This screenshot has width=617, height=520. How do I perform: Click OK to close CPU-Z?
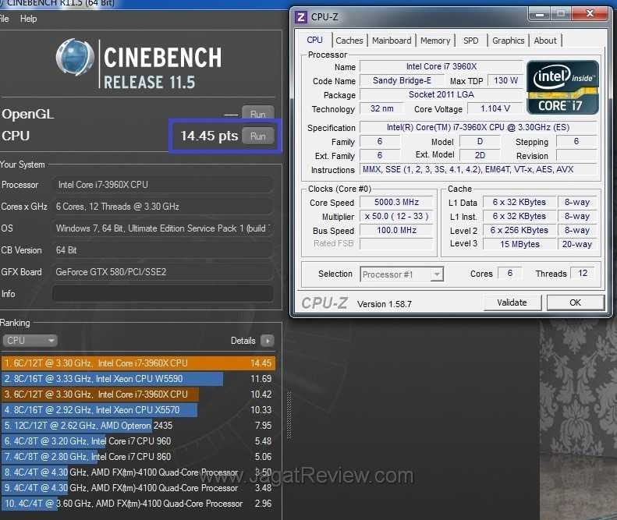point(575,302)
